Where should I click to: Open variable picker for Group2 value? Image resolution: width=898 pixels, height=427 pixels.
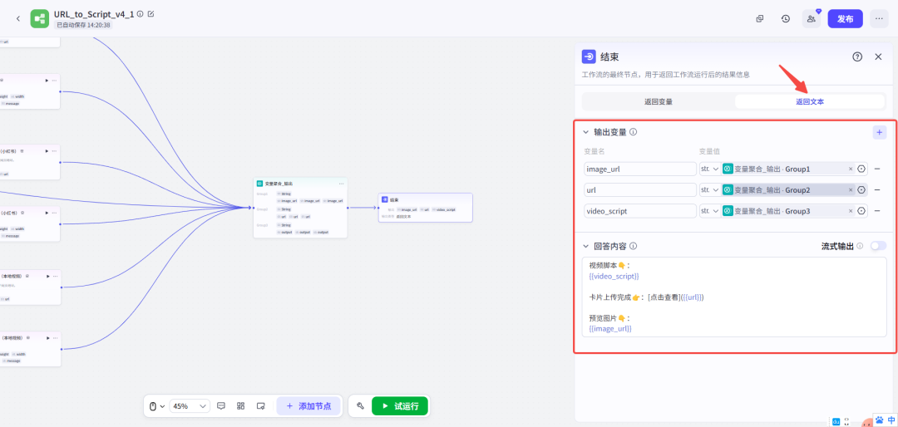tap(861, 190)
